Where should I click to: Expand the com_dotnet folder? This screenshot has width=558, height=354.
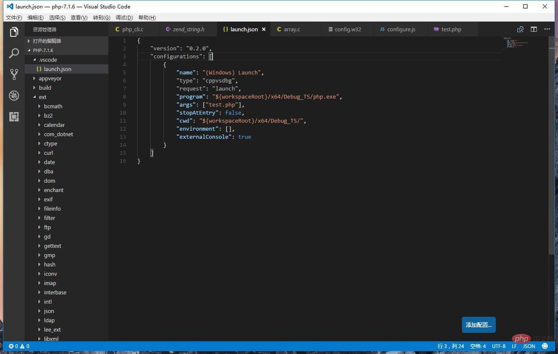[x=66, y=134]
